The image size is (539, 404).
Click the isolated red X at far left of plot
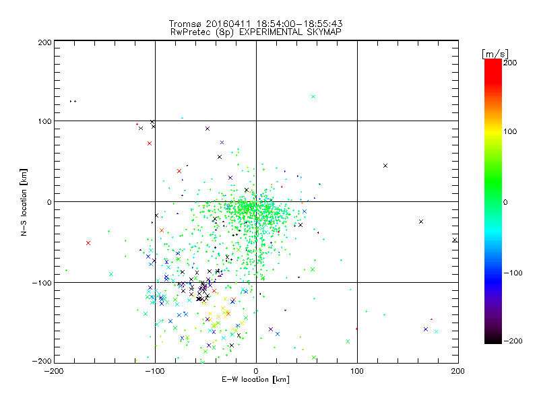(88, 243)
